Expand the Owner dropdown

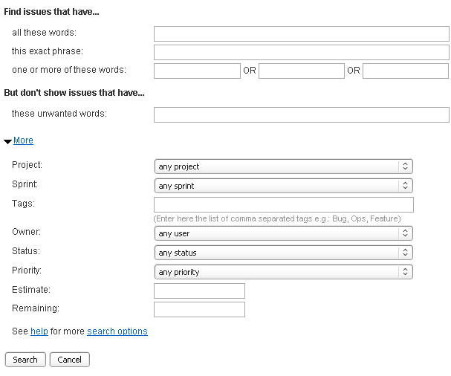[283, 233]
